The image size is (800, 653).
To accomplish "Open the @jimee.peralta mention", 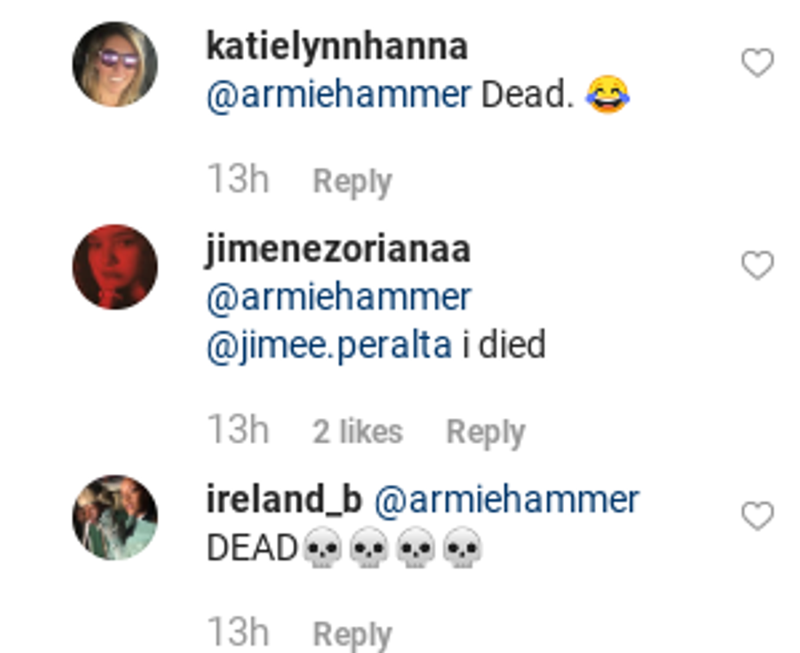I will 328,345.
